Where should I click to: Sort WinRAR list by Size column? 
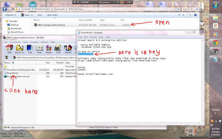pos(48,63)
